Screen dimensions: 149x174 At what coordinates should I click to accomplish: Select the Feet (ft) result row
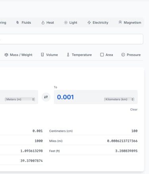click(x=93, y=151)
